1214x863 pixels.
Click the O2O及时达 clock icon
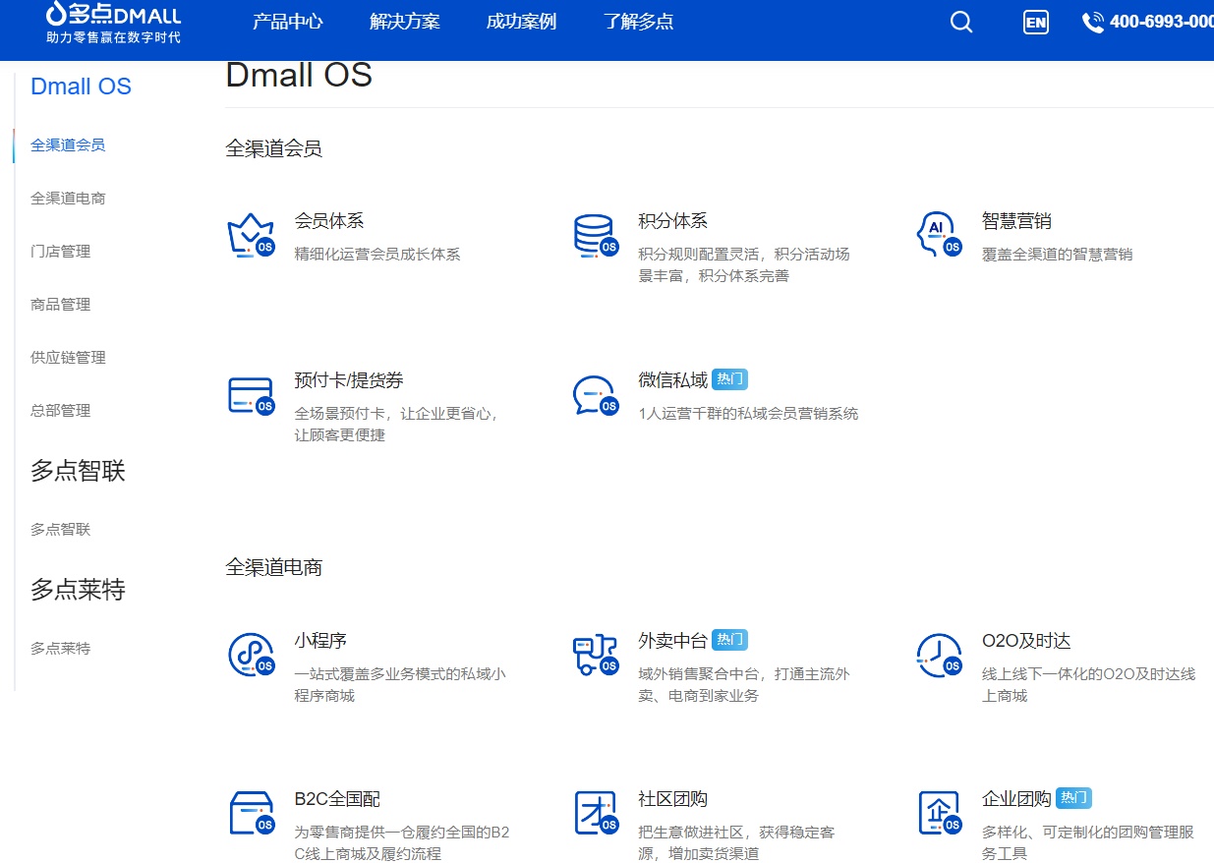(939, 656)
